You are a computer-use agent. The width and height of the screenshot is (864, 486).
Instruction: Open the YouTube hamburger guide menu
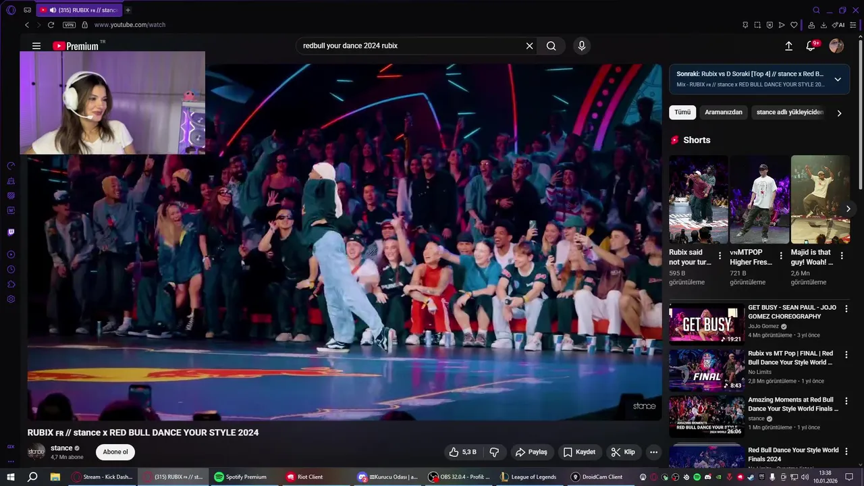(36, 46)
